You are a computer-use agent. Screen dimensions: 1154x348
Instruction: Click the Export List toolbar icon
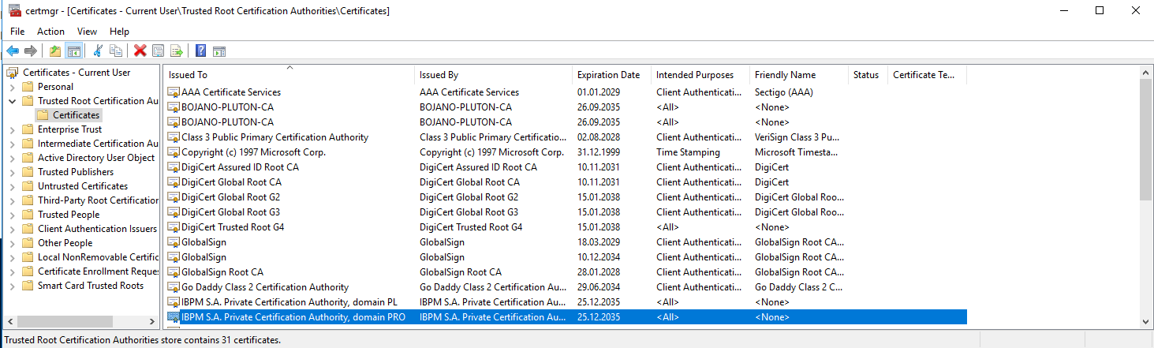point(177,51)
